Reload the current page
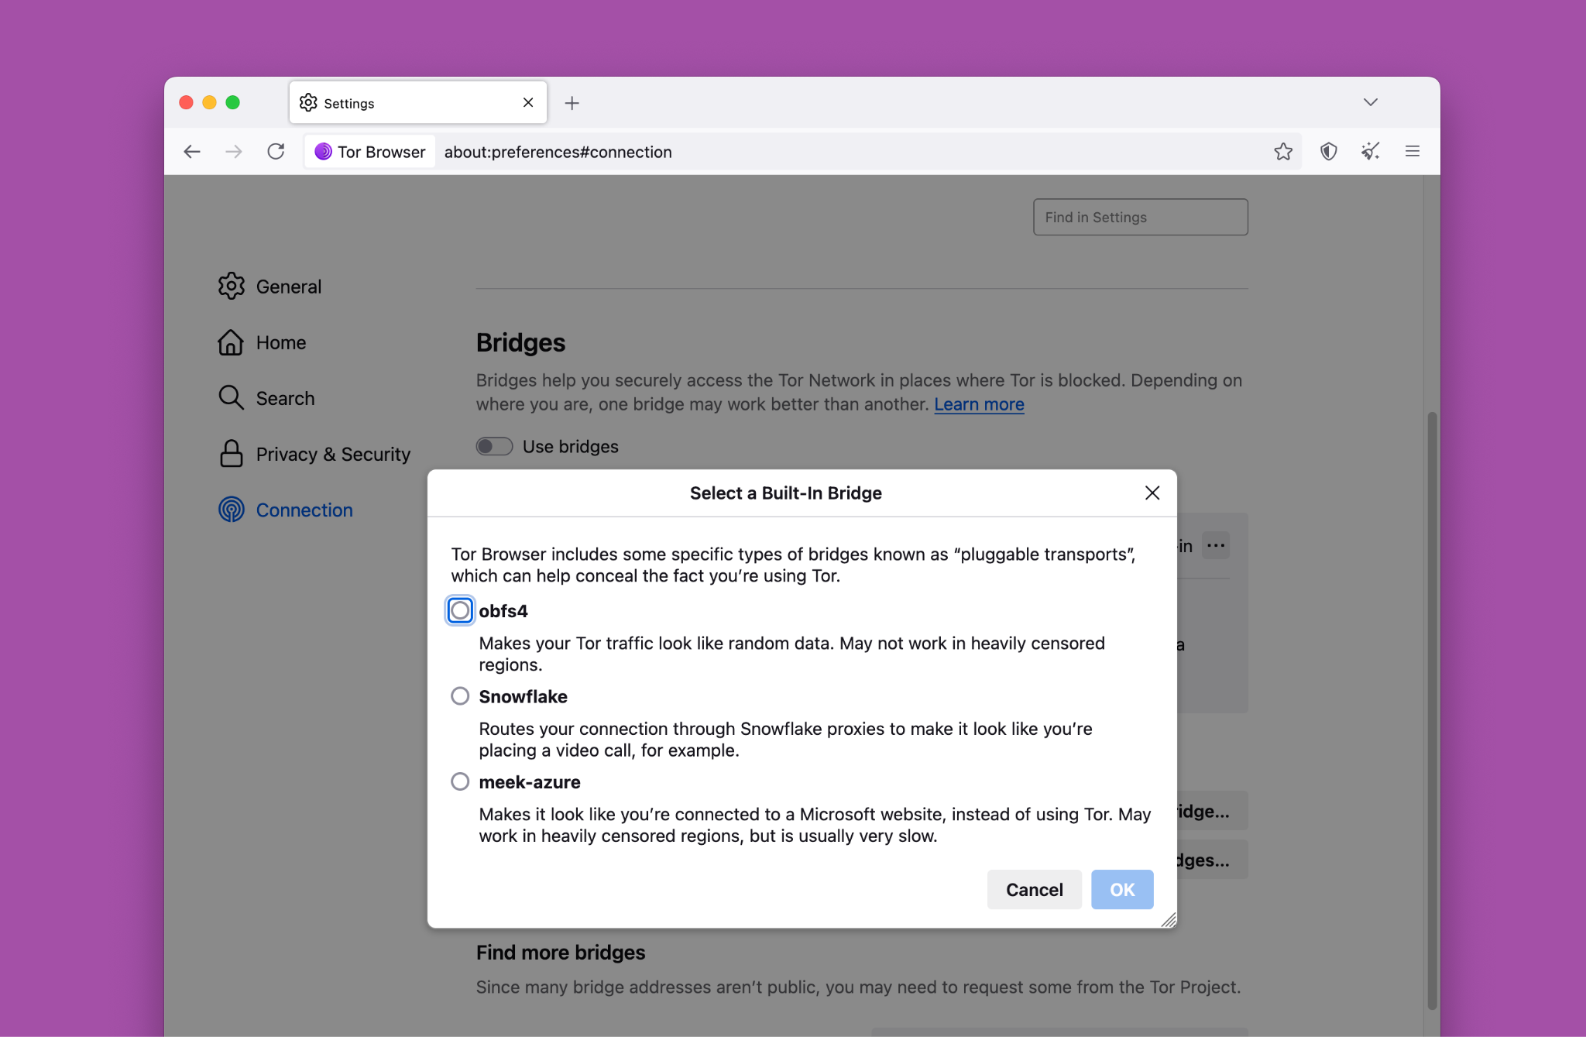The width and height of the screenshot is (1586, 1037). (x=276, y=151)
